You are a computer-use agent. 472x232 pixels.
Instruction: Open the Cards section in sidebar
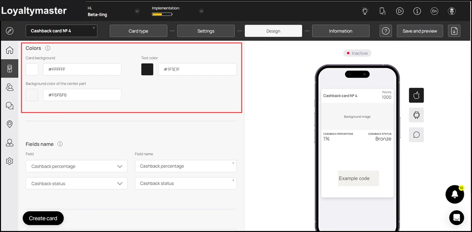10,69
